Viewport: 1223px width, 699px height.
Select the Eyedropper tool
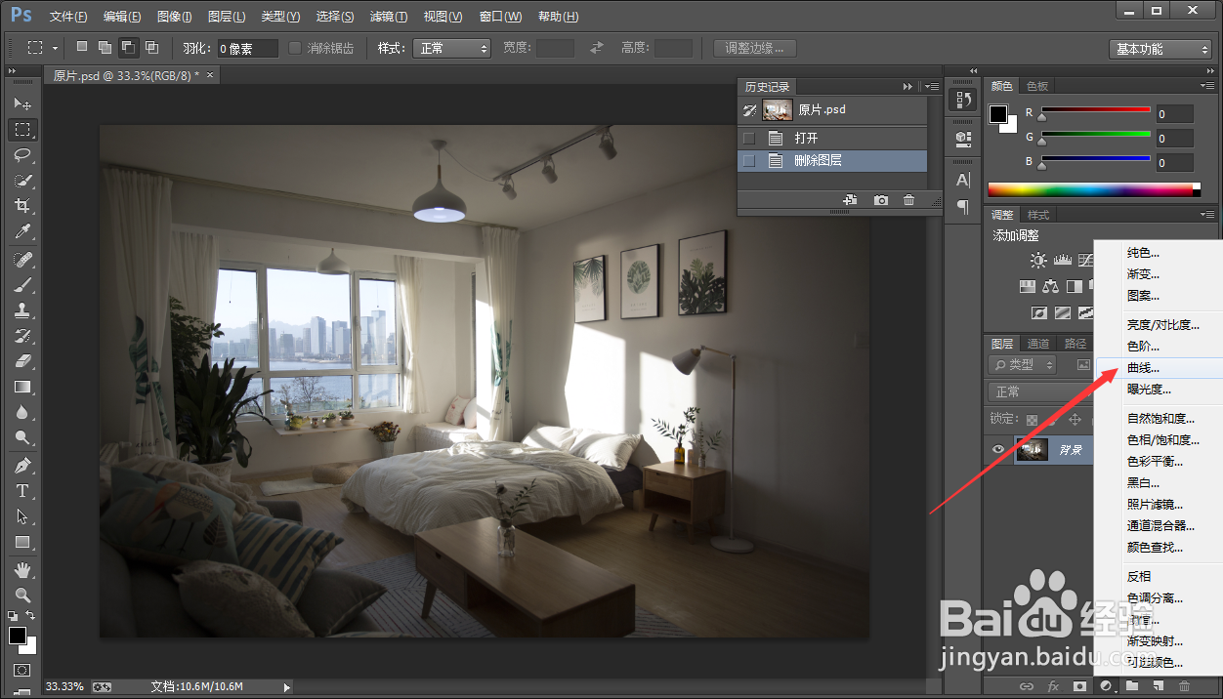click(x=22, y=230)
